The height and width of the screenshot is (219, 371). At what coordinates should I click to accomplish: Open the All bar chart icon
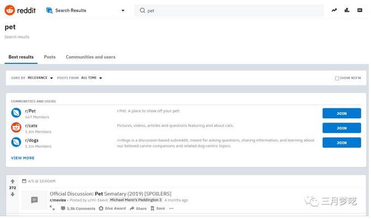[x=347, y=10]
